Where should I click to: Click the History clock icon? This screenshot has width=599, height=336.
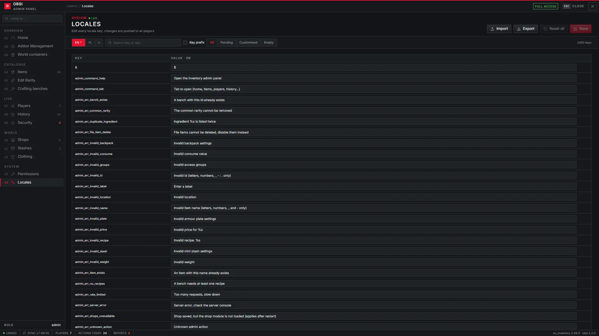tap(13, 114)
